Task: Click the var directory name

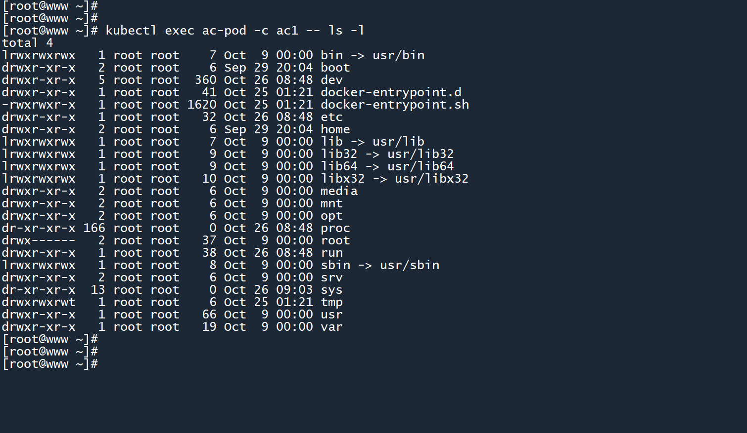Action: 331,327
